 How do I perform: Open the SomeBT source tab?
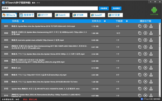point(98,15)
